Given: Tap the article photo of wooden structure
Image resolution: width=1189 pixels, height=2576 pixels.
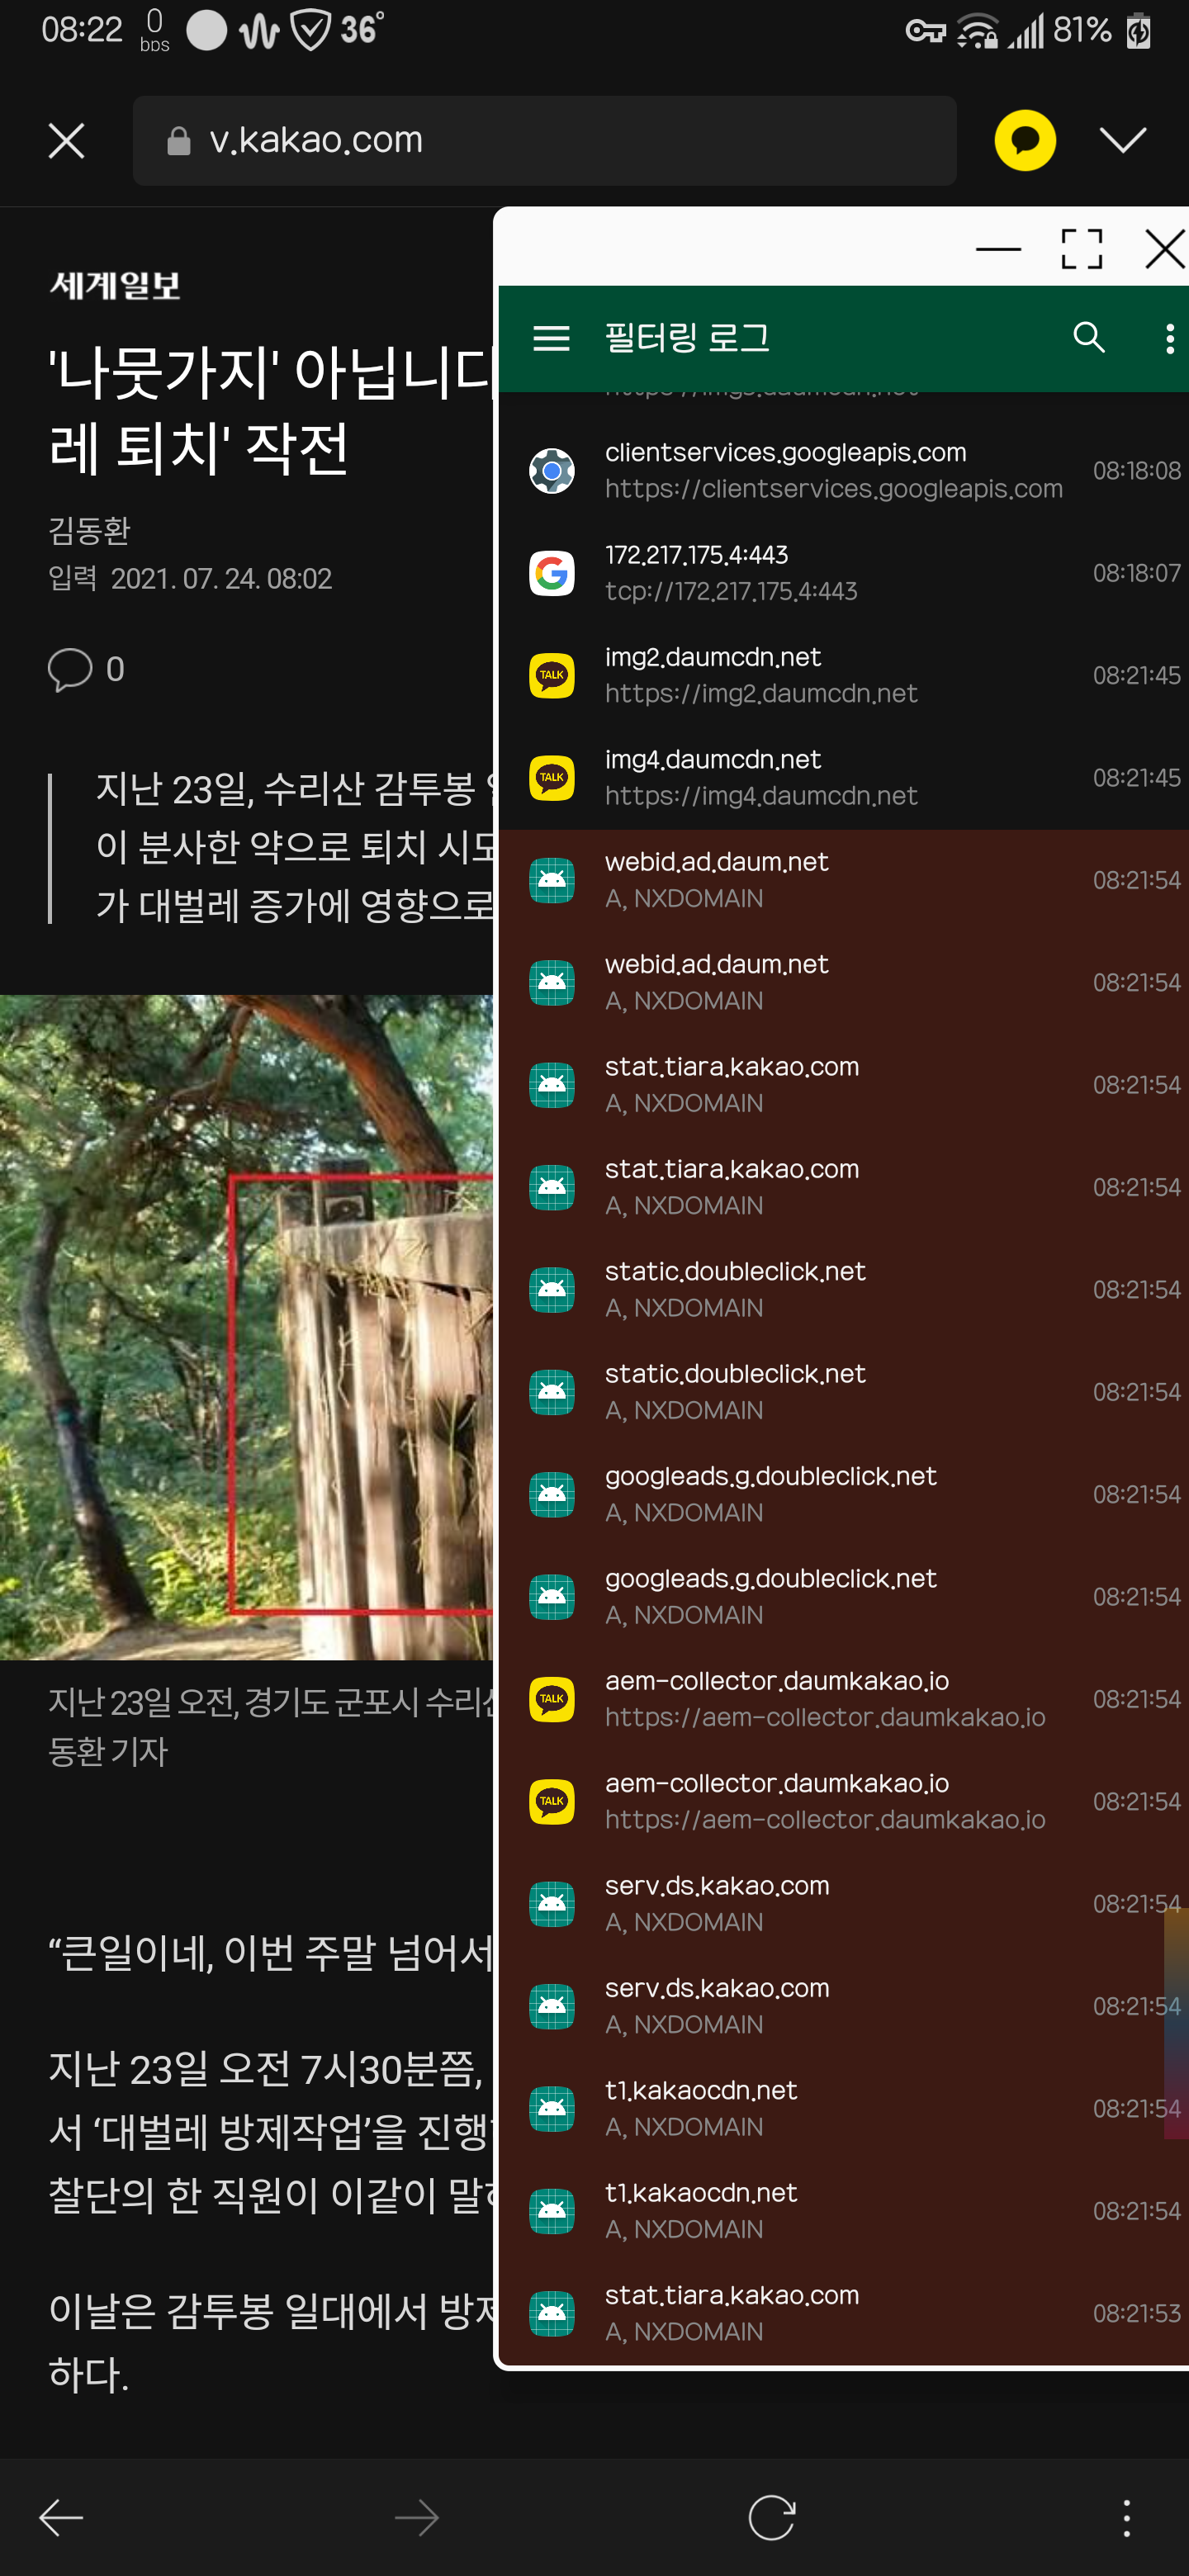Looking at the screenshot, I should pyautogui.click(x=246, y=1327).
